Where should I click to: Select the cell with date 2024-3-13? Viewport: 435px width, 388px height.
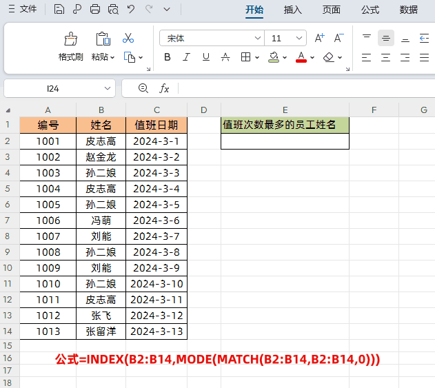coord(156,331)
